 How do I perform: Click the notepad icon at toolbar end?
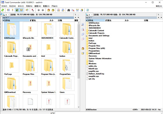87,10
